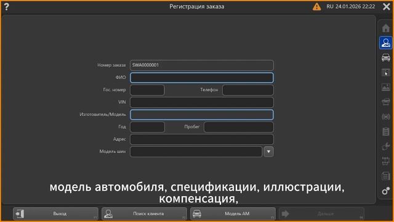The width and height of the screenshot is (394, 222).
Task: Click the Изготовитель/Модель input field
Action: 202,115
